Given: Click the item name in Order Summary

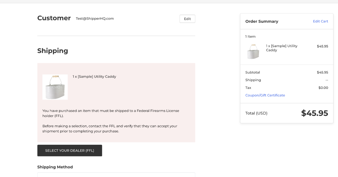Looking at the screenshot, I should (x=282, y=48).
